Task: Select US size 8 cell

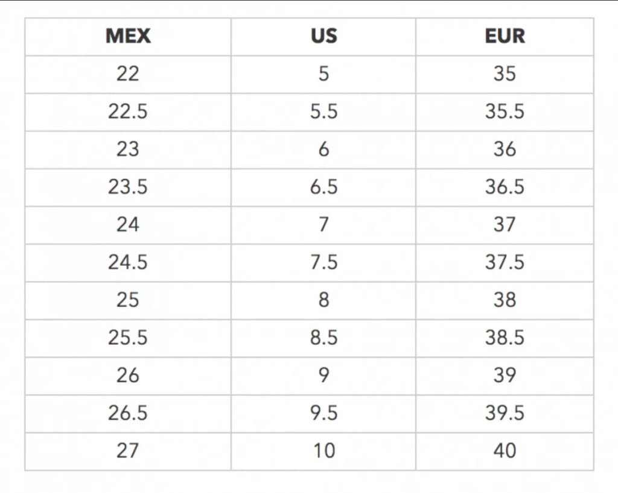Action: tap(323, 301)
